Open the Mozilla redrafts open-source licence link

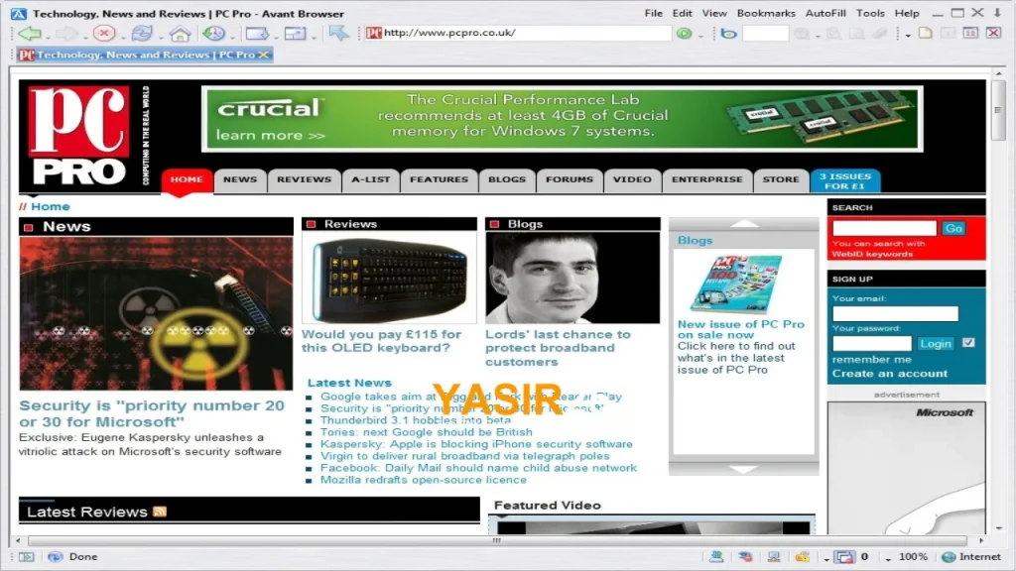(423, 480)
